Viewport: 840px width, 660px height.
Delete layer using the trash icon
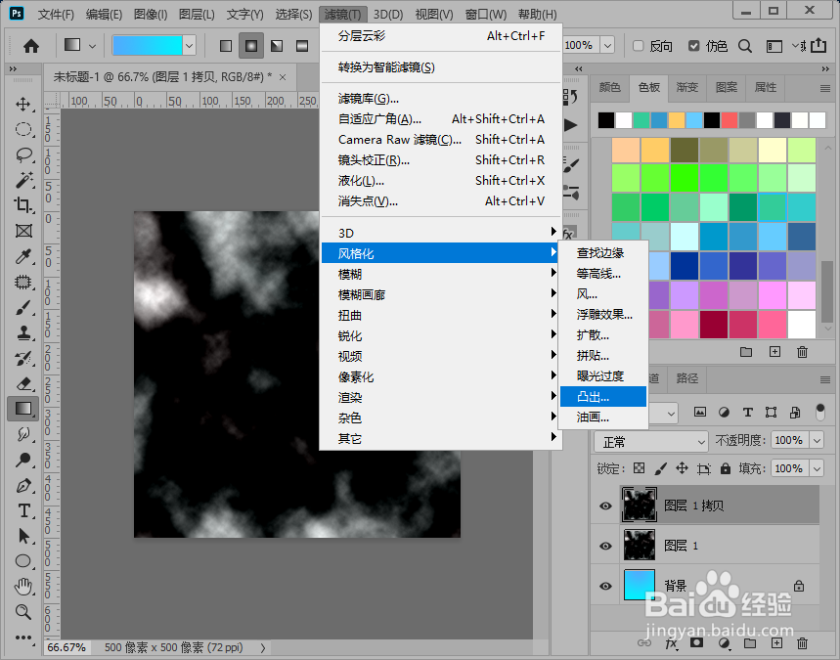(x=802, y=644)
